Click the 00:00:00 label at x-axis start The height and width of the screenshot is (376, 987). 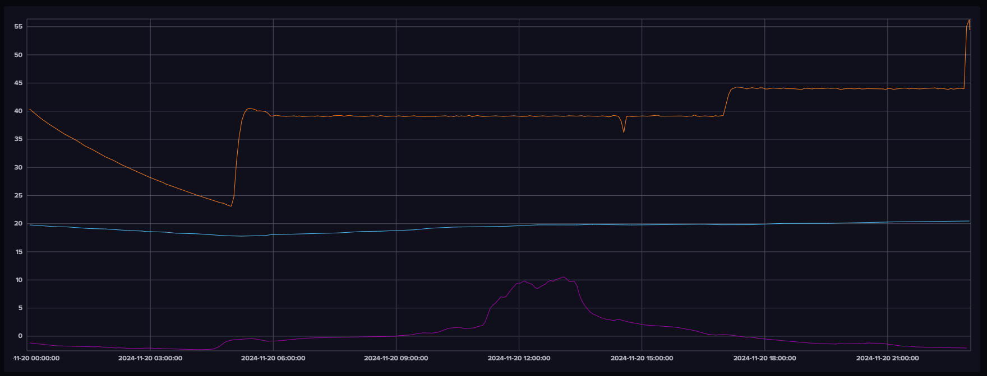tap(36, 358)
